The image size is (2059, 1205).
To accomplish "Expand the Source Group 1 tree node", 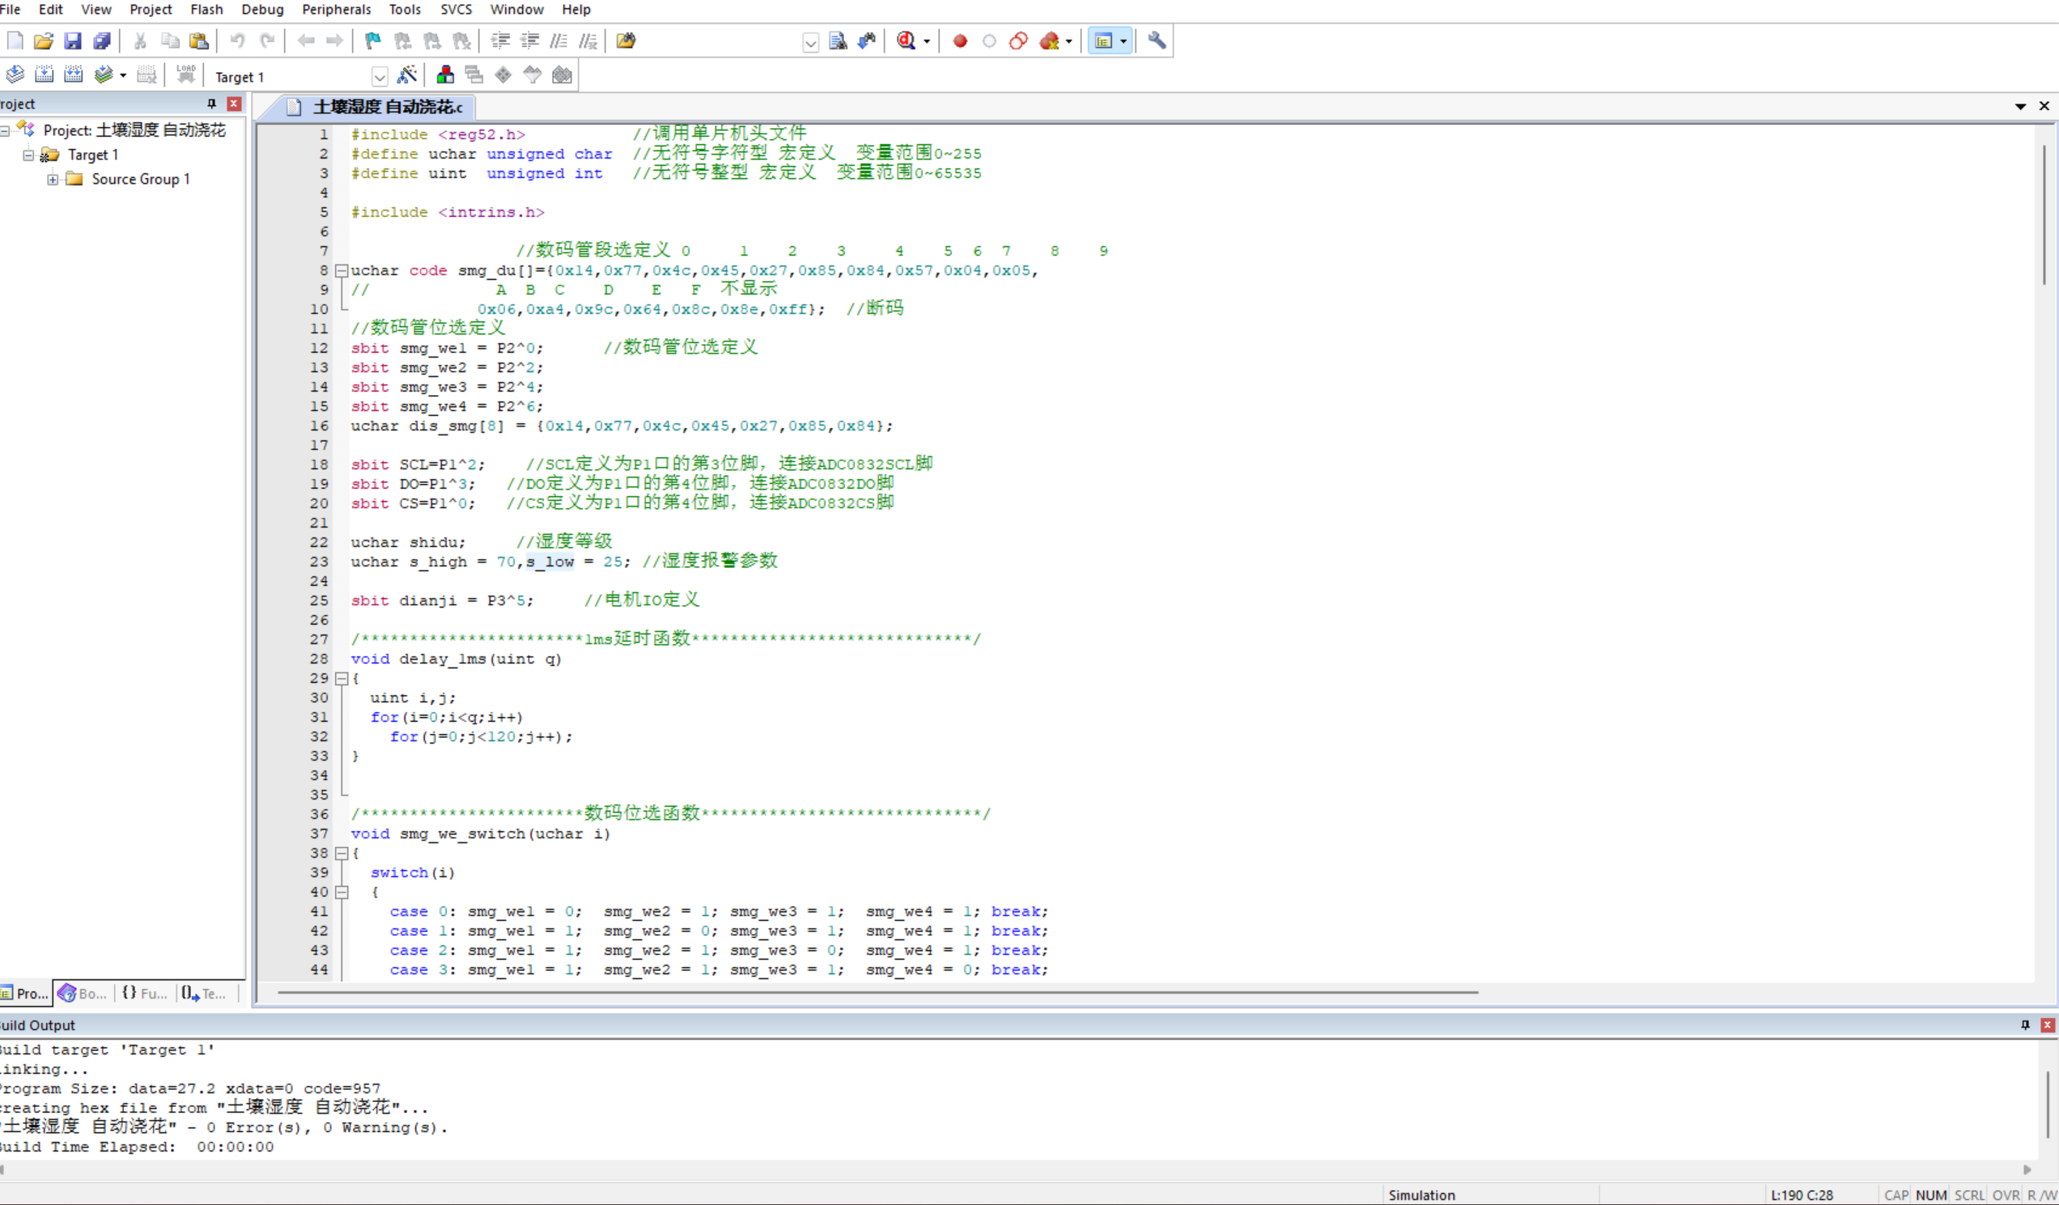I will click(x=53, y=179).
